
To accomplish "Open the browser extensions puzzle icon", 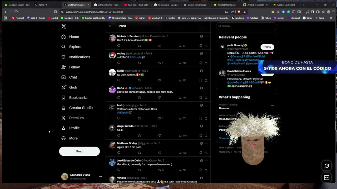I will point(294,12).
